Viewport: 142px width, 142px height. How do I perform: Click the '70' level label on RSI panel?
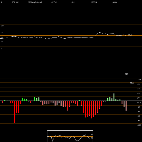click(x=2, y=33)
